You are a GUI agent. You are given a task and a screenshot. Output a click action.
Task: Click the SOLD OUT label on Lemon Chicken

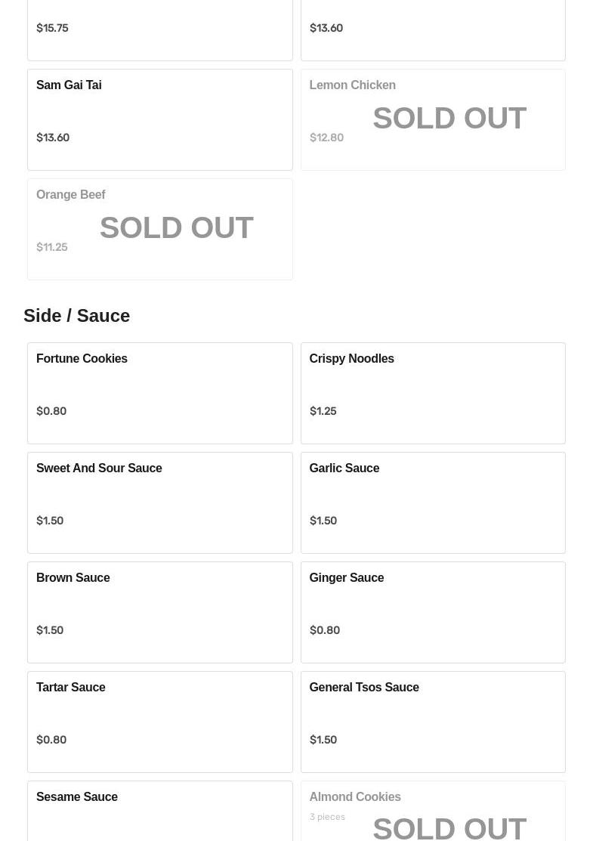449,119
